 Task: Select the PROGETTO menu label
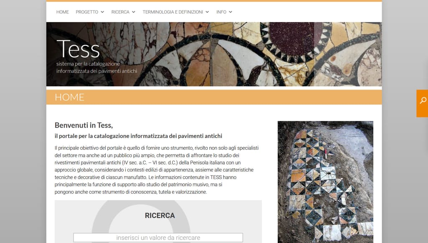pyautogui.click(x=87, y=12)
